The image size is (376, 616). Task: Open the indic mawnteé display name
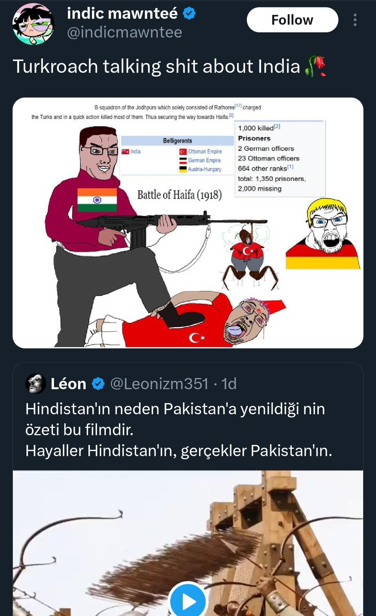(x=122, y=14)
